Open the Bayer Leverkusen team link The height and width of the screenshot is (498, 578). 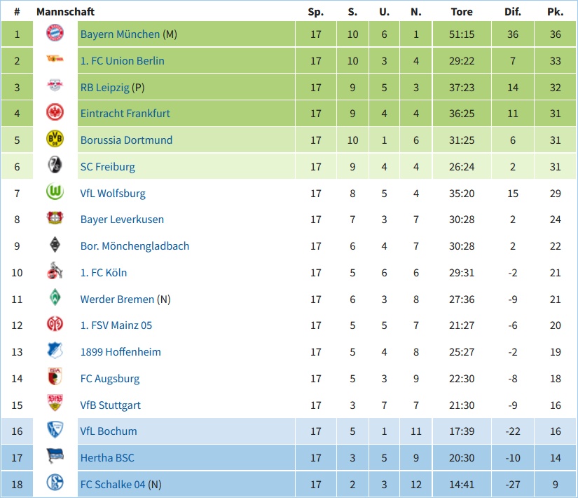(122, 220)
